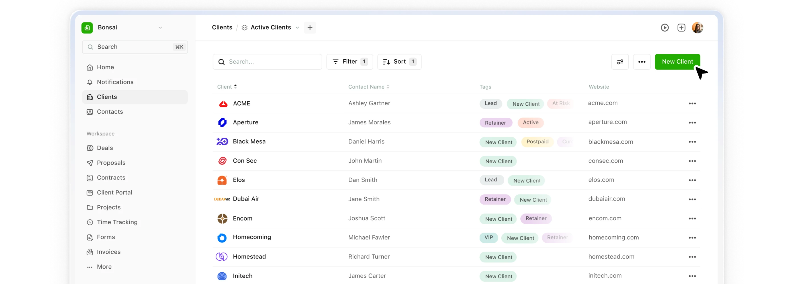793x284 pixels.
Task: Click the Projects folder icon
Action: 90,208
